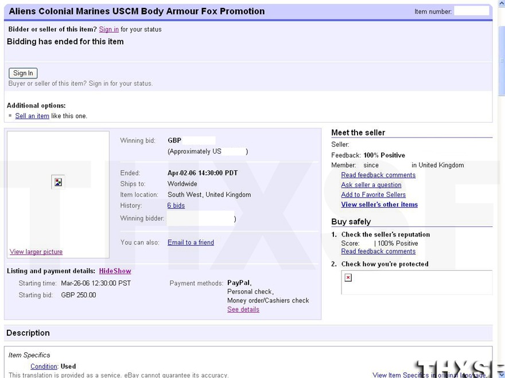
Task: Click the 'Meet the seller' heading
Action: 358,132
